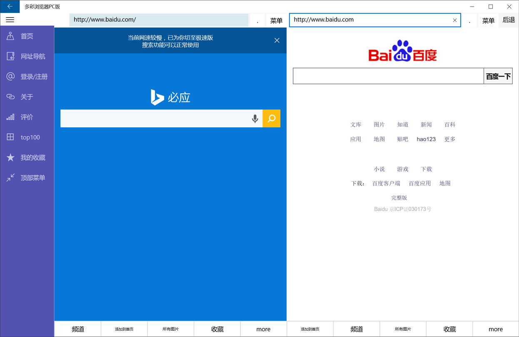Click right pane 添加到首页 bottom button

(x=310, y=329)
